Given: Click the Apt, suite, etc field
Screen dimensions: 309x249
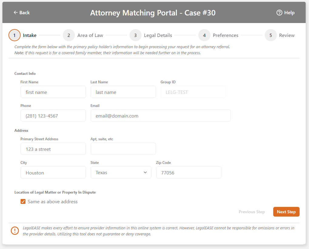Looking at the screenshot, I should [x=123, y=149].
